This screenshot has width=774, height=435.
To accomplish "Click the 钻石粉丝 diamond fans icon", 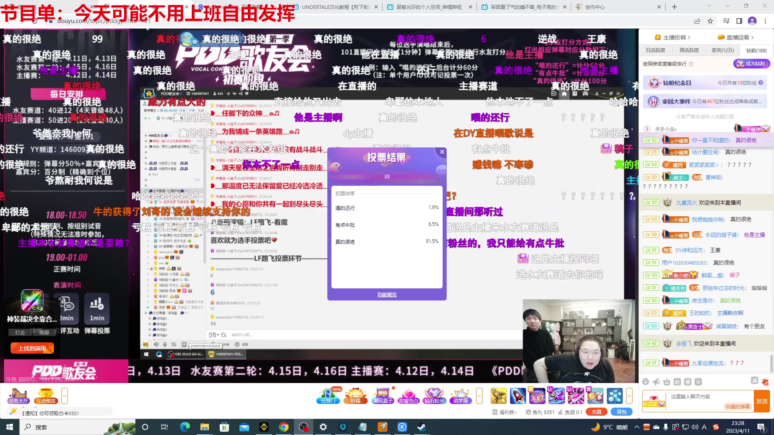I will coord(434,396).
